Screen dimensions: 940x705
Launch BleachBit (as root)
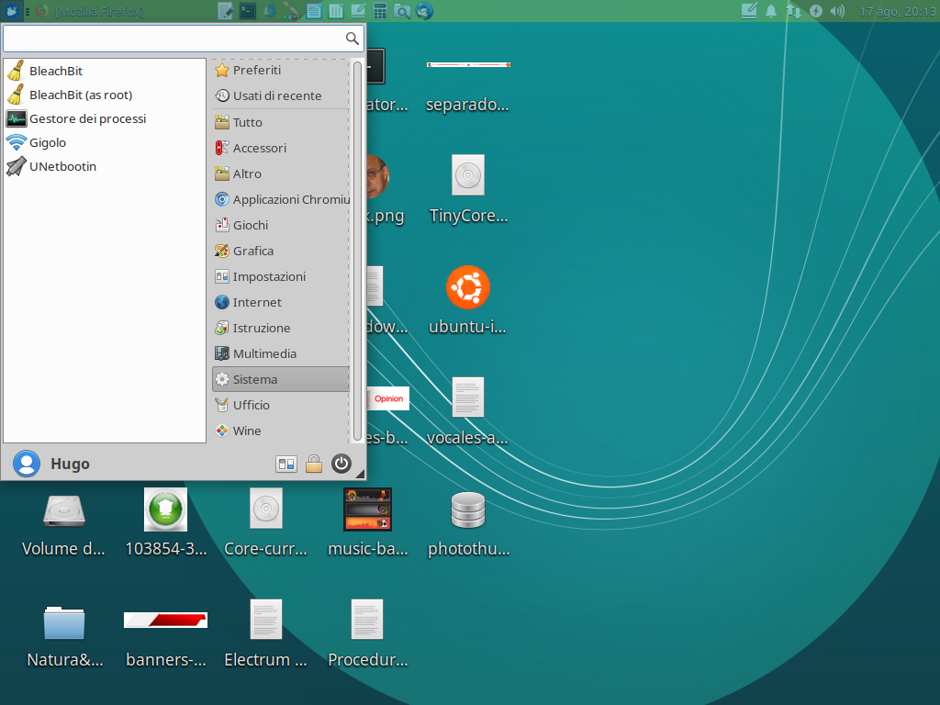(105, 95)
